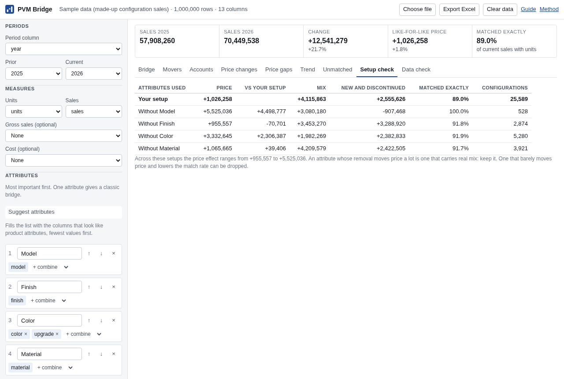Move Finish attribute up with arrow
Image resolution: width=564 pixels, height=379 pixels.
(89, 287)
